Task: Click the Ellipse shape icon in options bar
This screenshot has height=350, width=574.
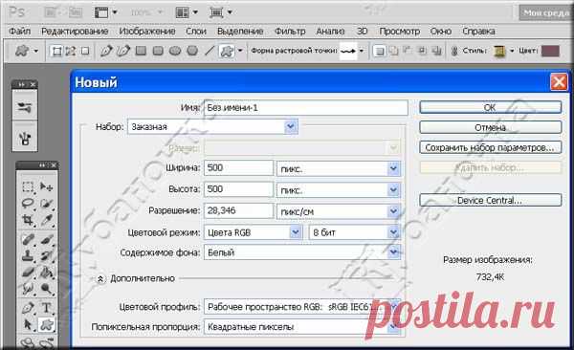Action: point(175,51)
